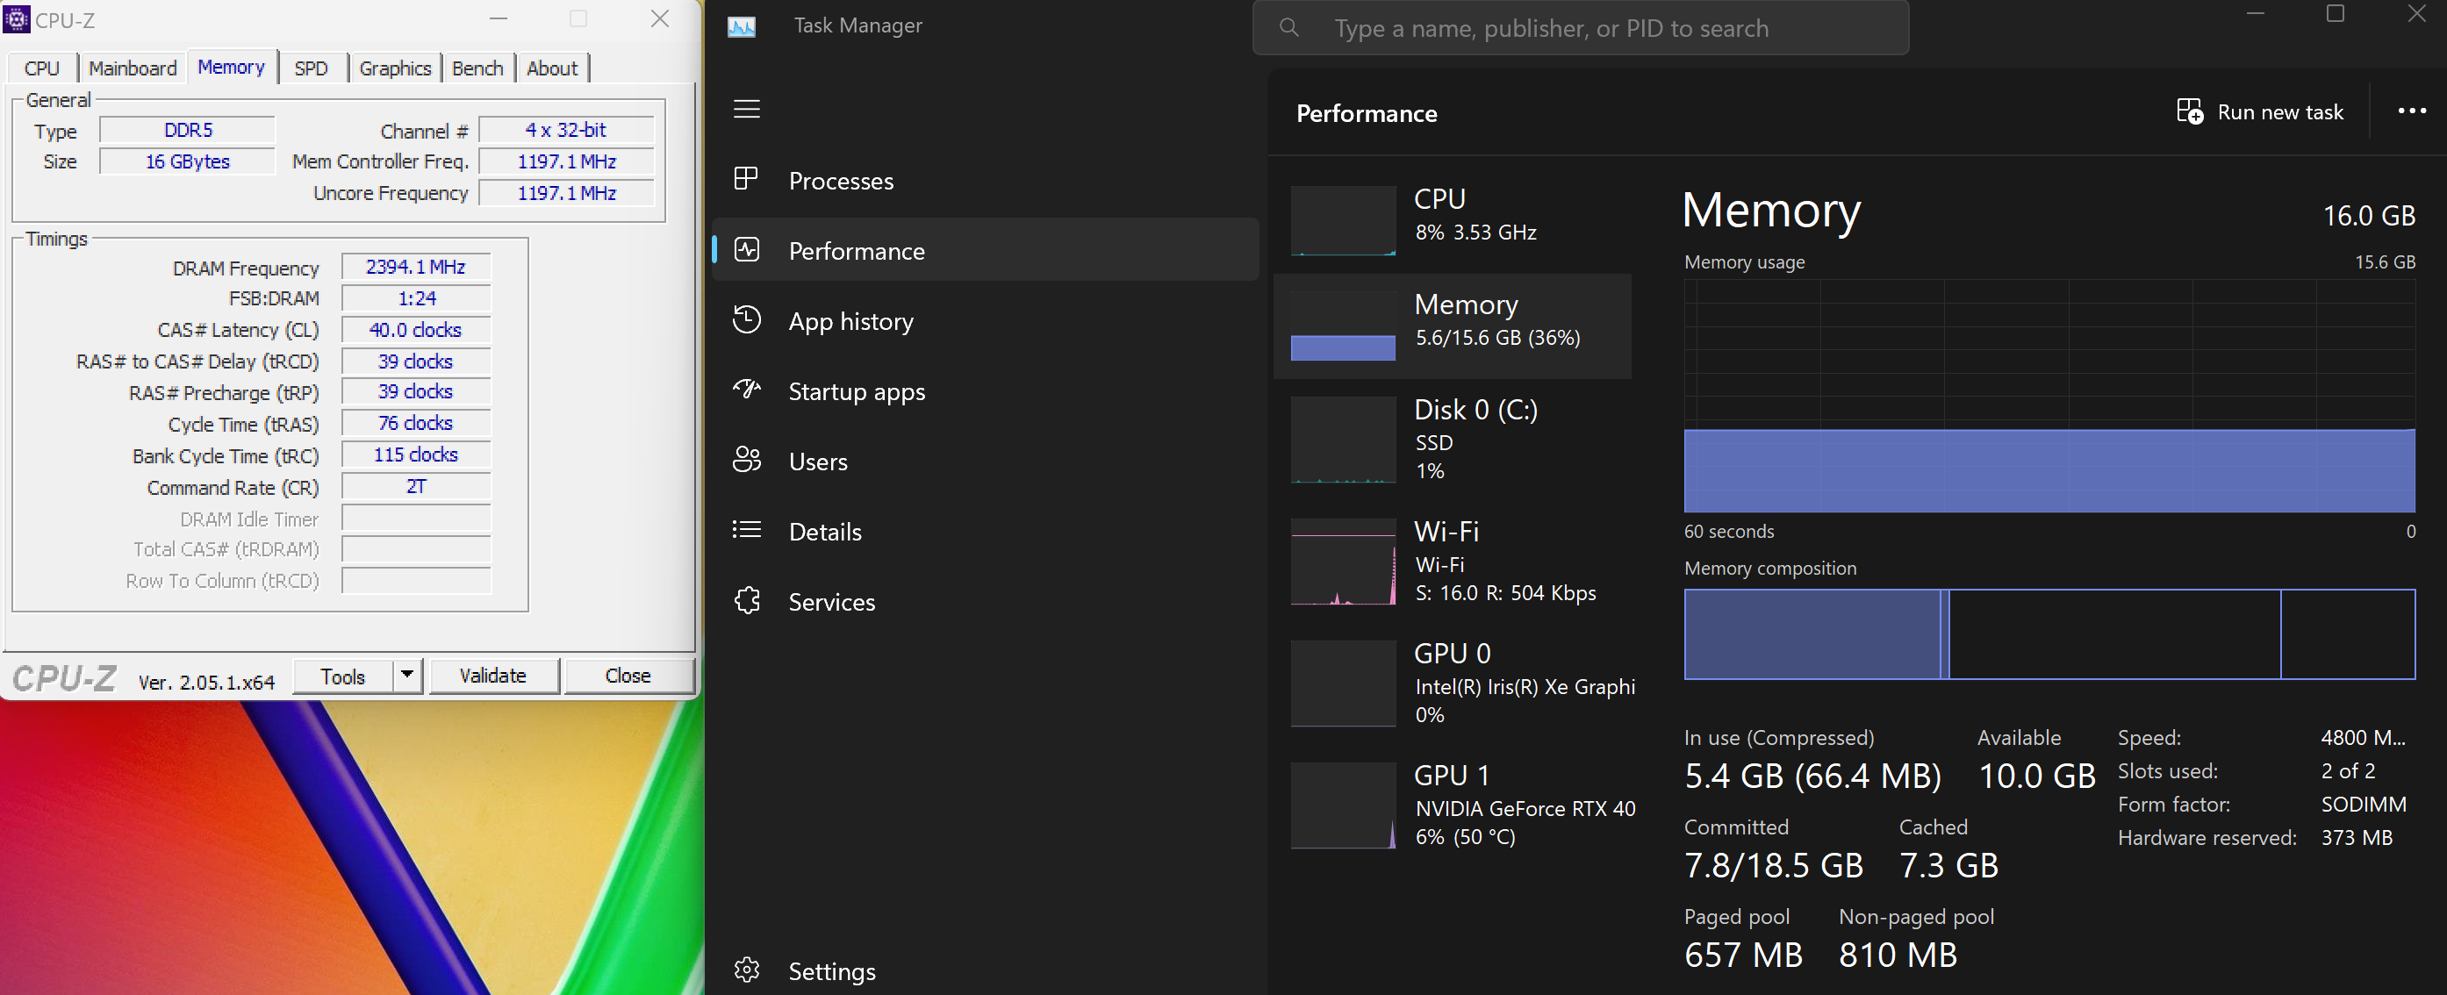
Task: Click the Close button in CPU-Z
Action: click(628, 675)
